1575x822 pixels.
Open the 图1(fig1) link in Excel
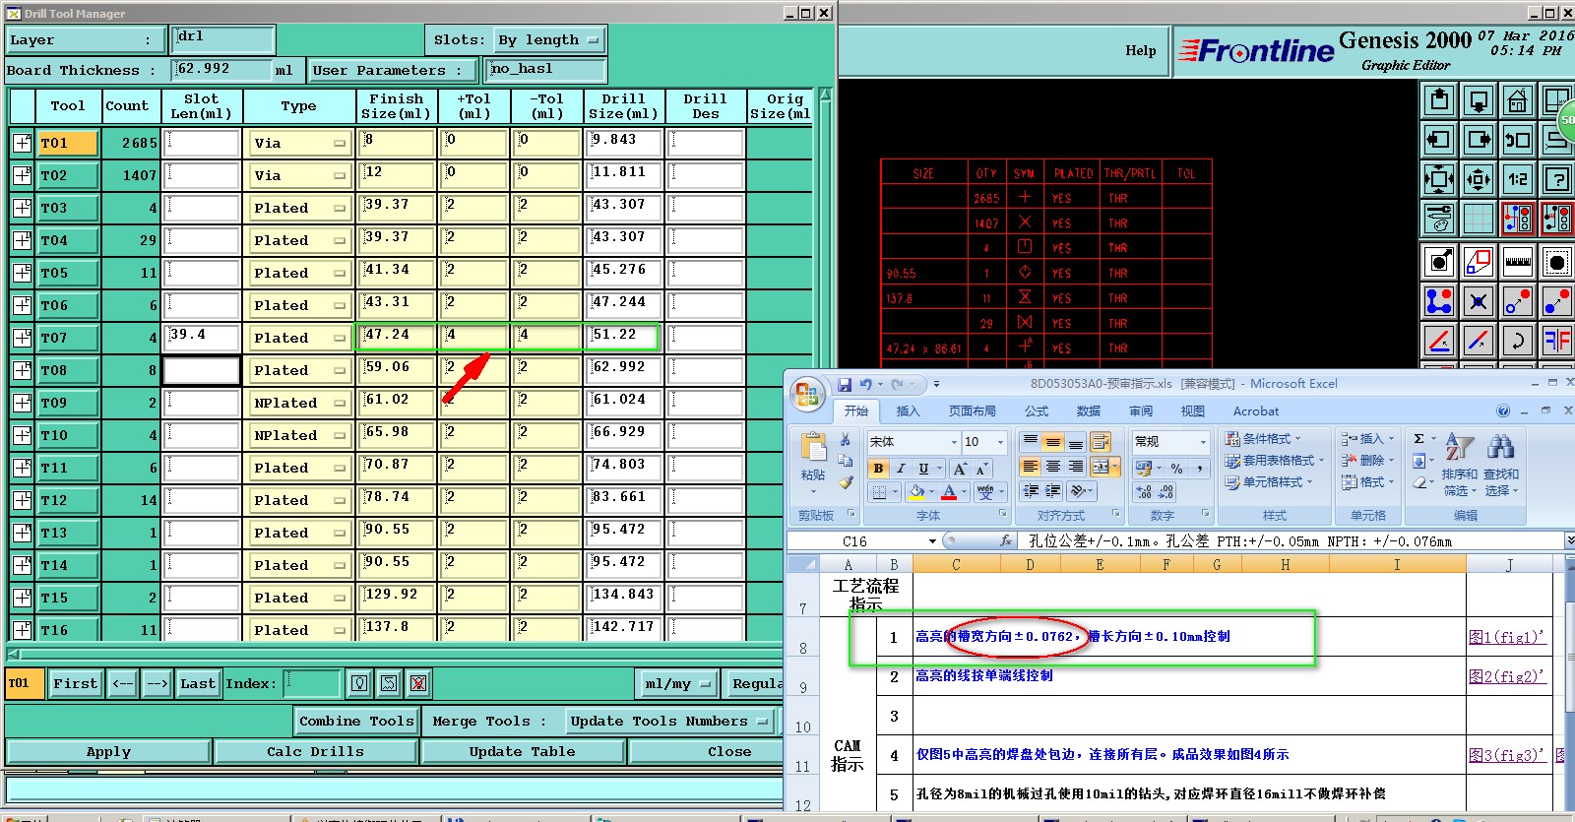1506,637
